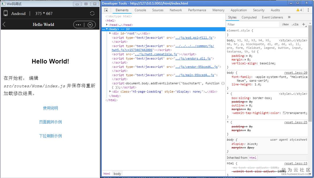Click the Styles Filter input field
This screenshot has height=178, width=314.
pyautogui.click(x=253, y=24)
